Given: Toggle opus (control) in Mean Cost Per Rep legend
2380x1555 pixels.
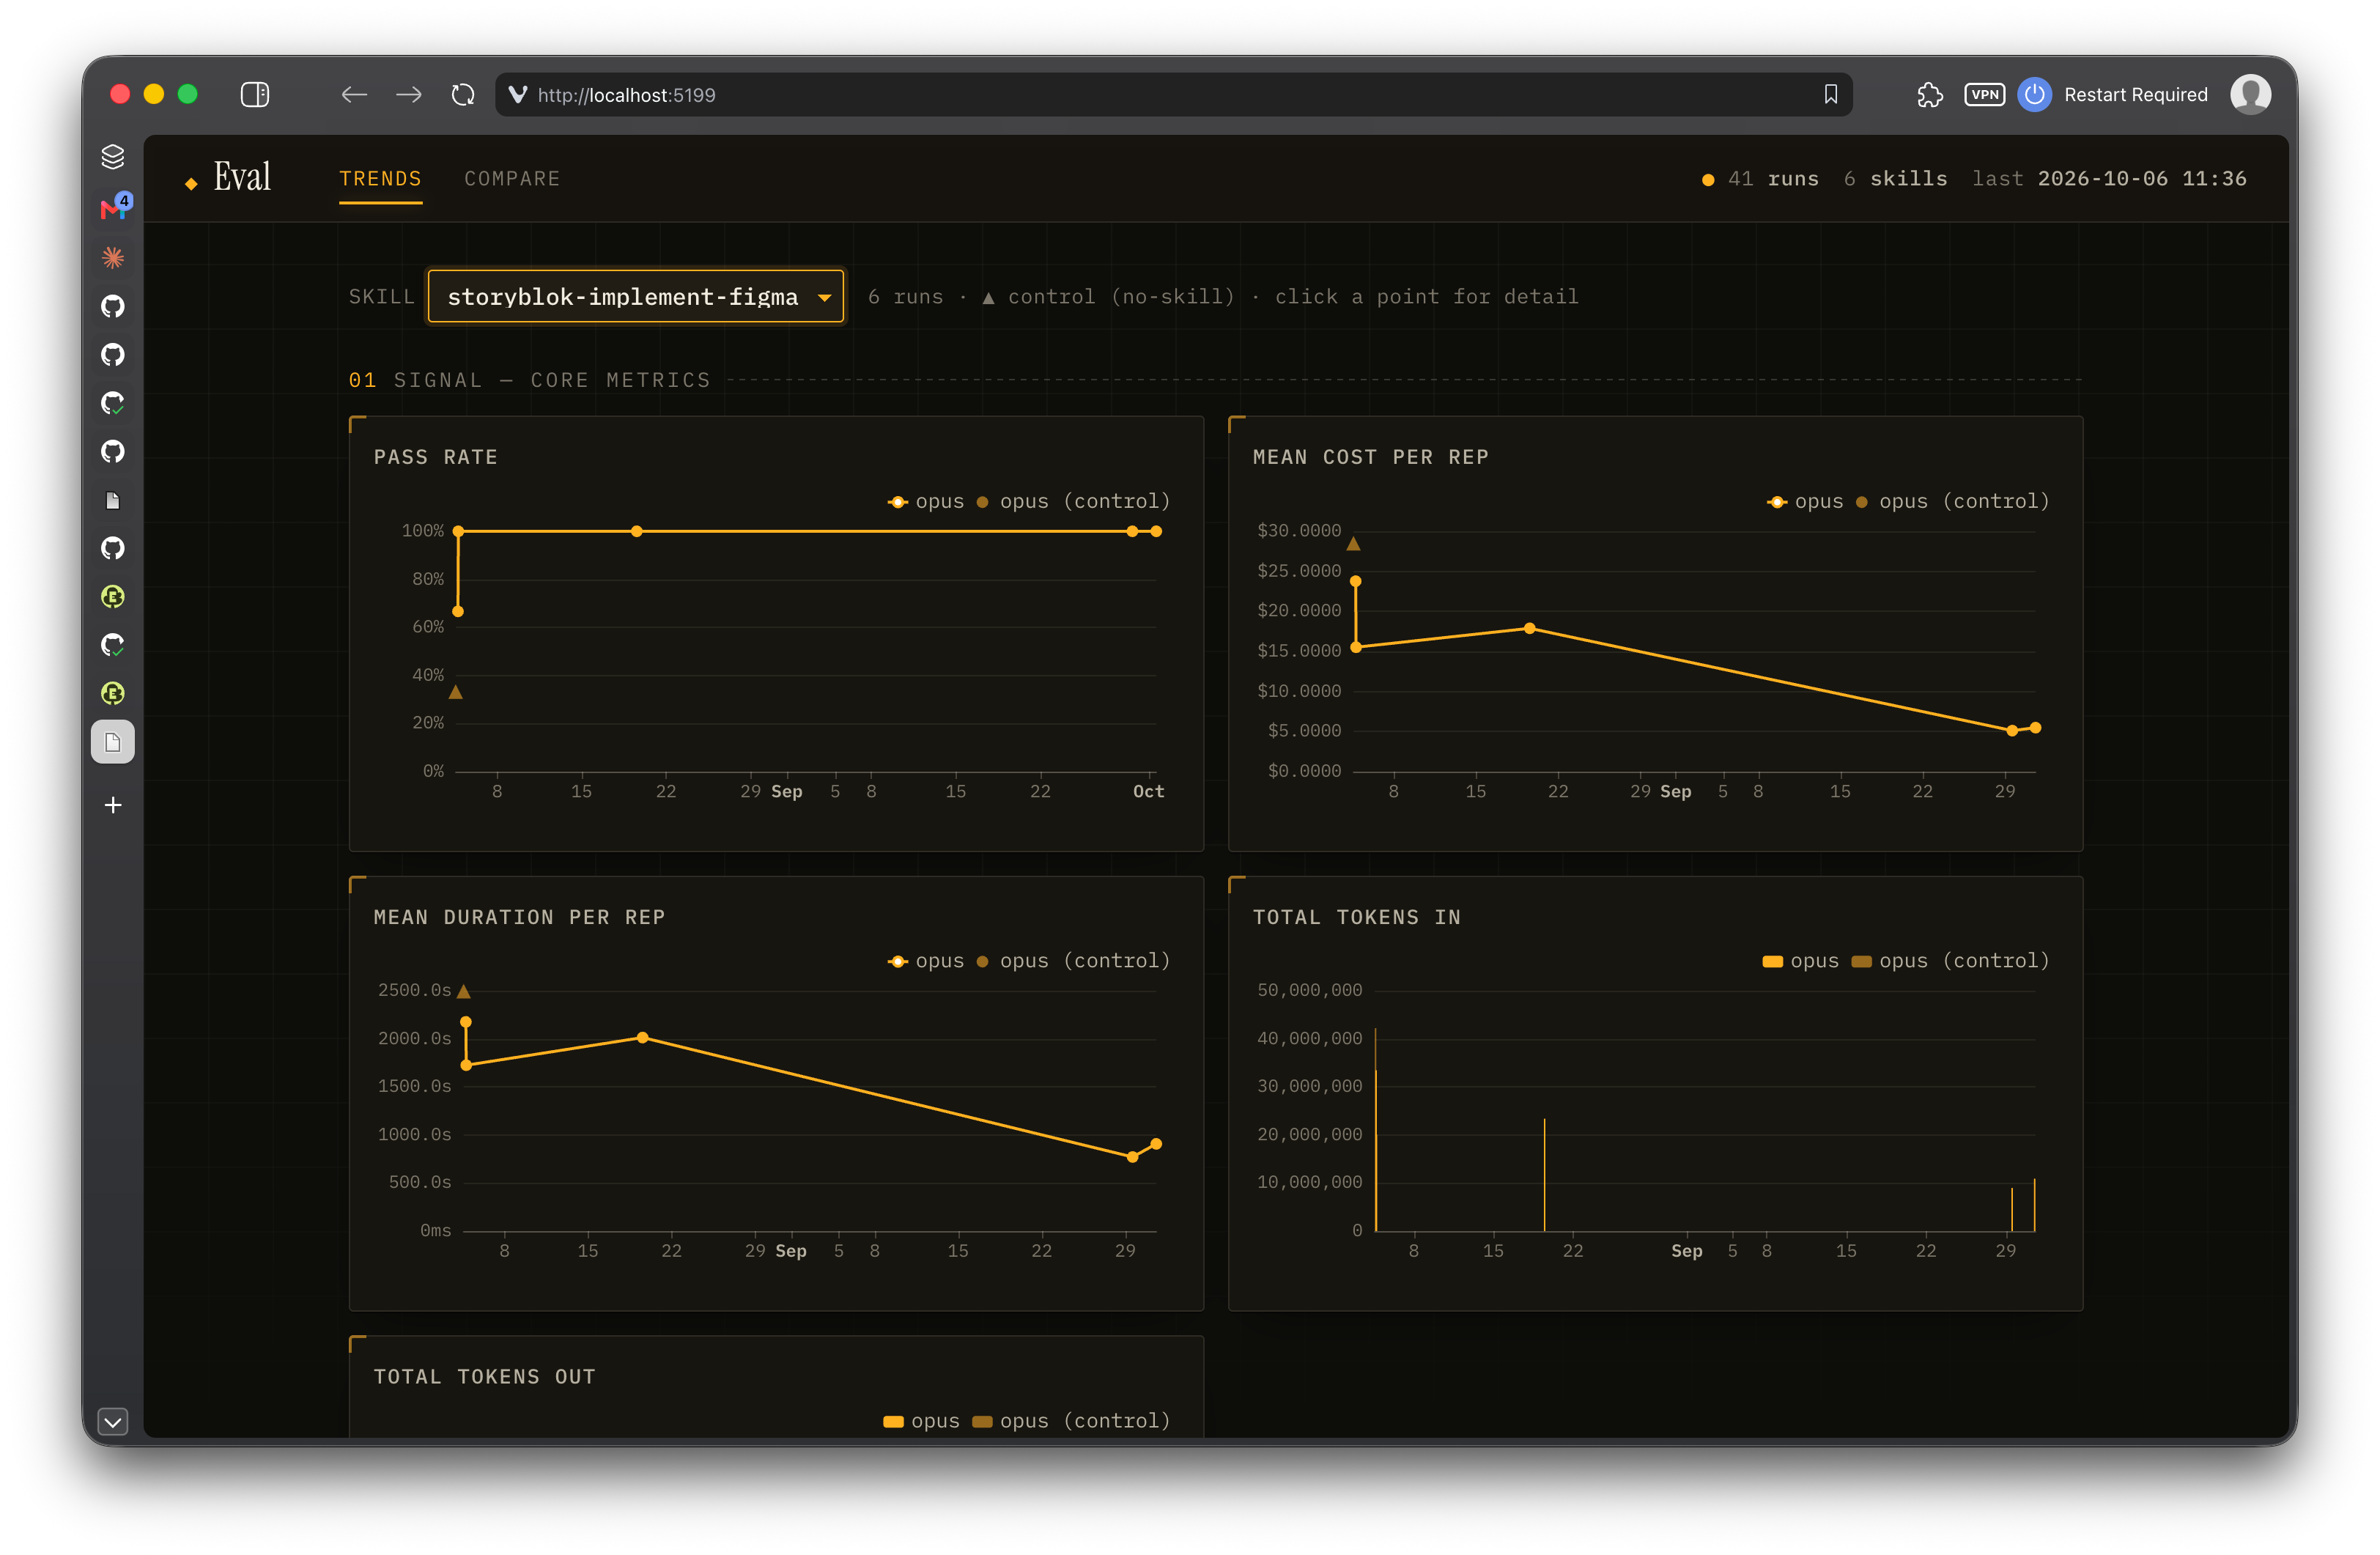Looking at the screenshot, I should [x=1952, y=502].
